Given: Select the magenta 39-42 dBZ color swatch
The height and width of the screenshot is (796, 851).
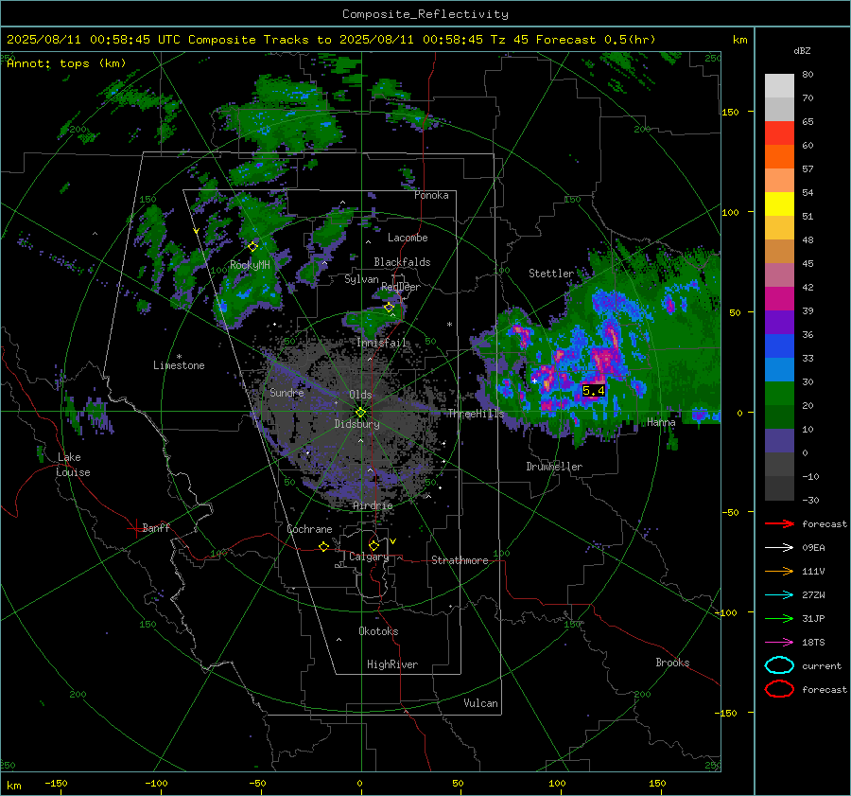Looking at the screenshot, I should 779,298.
